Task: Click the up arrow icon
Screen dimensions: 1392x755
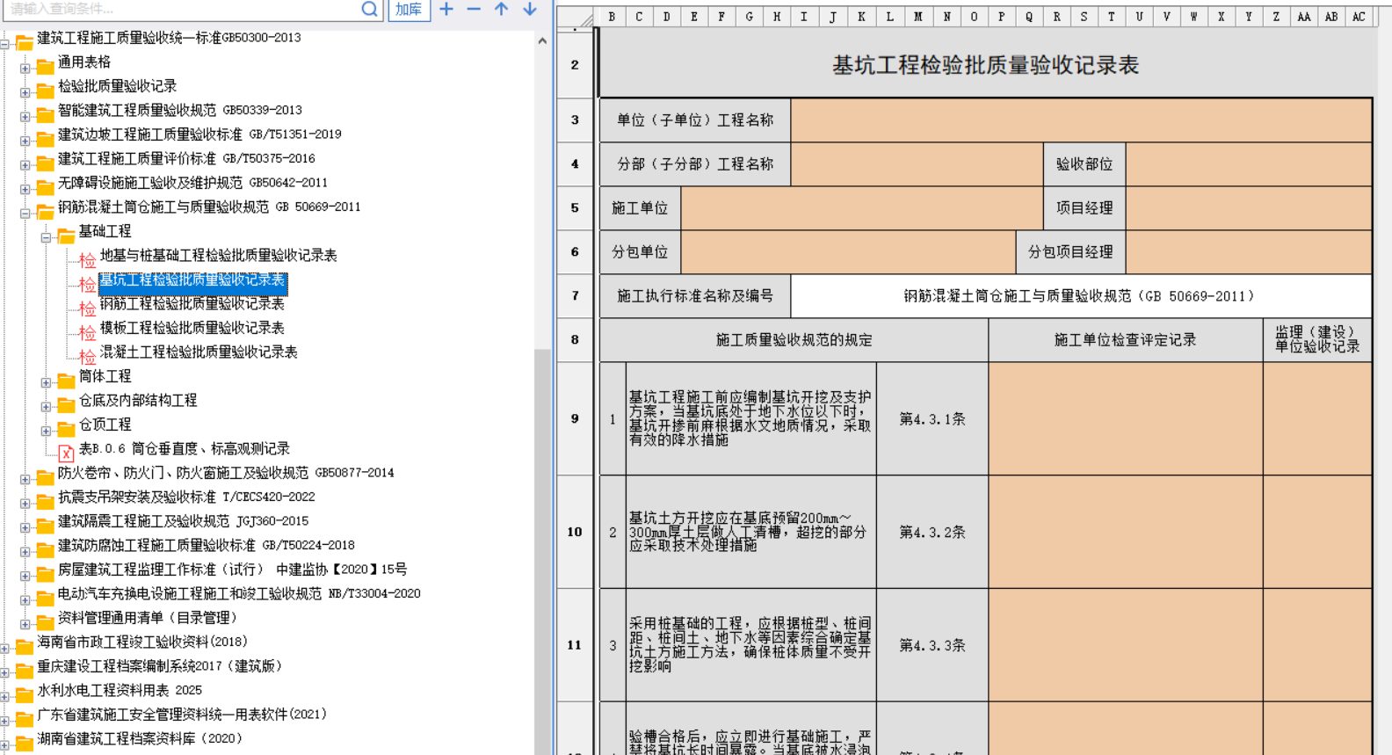Action: coord(501,9)
